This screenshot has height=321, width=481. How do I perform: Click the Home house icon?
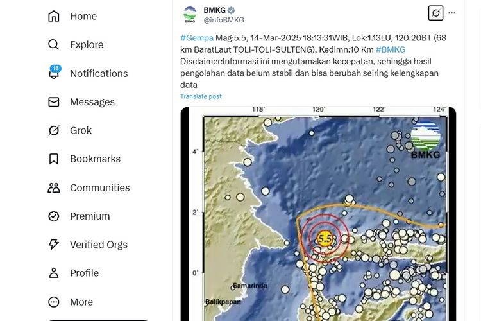point(54,16)
